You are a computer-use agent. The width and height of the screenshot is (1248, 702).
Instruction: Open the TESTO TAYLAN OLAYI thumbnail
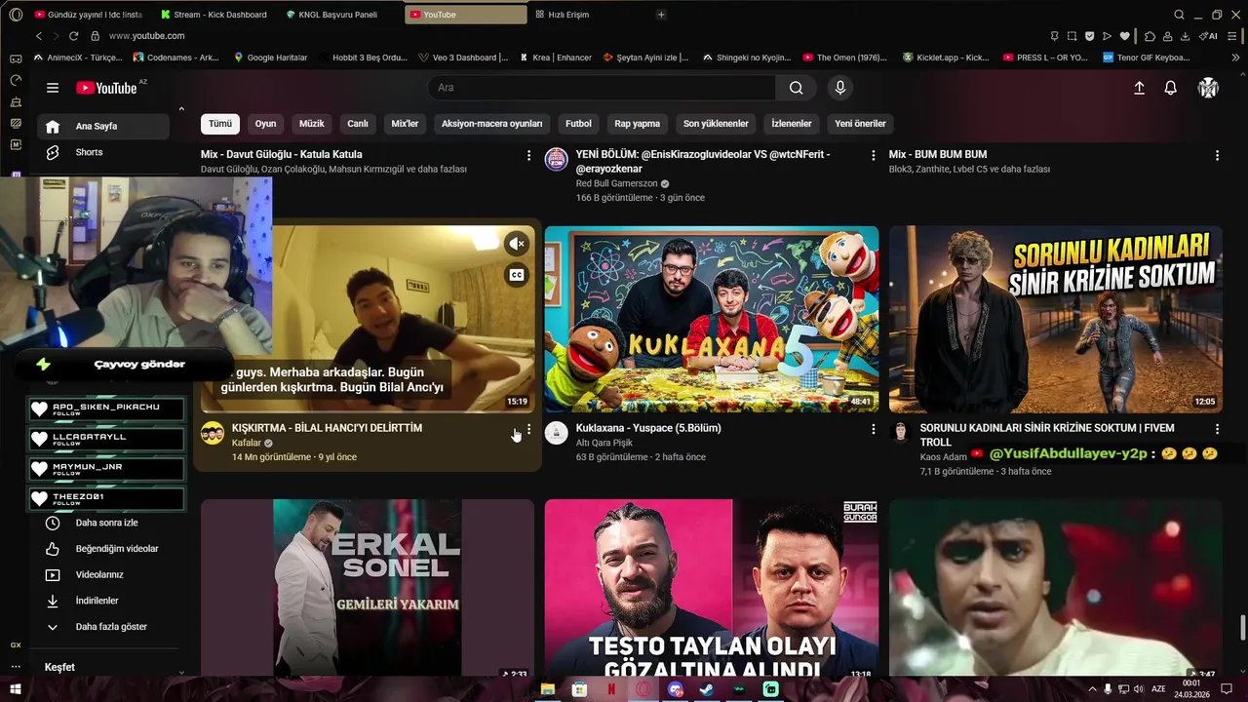tap(712, 588)
